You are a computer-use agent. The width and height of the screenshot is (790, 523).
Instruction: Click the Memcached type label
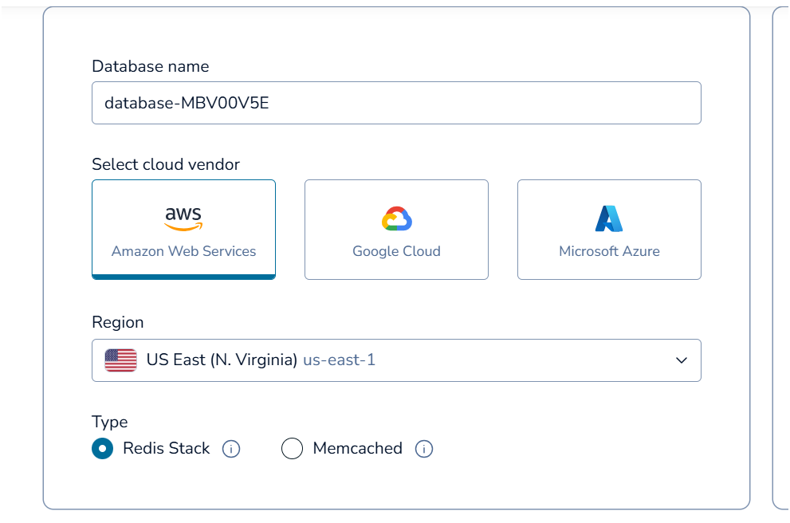(357, 448)
